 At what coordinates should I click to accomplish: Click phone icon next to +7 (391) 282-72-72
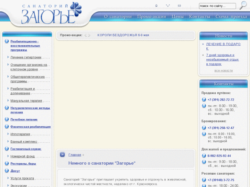click(x=204, y=100)
